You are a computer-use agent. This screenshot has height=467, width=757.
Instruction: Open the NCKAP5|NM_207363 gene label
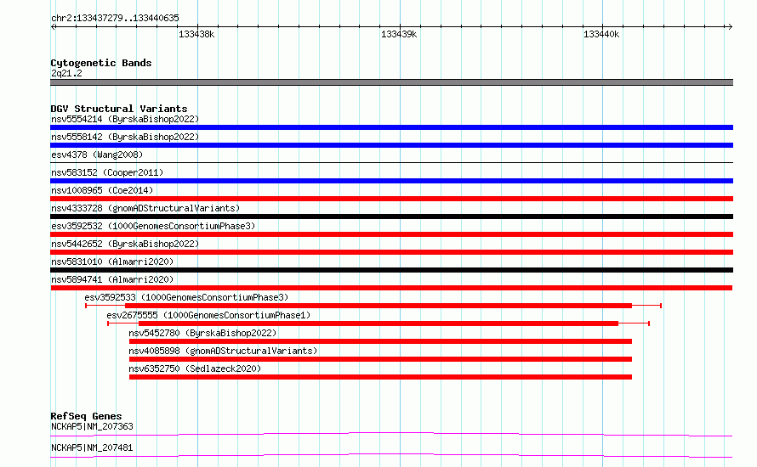pyautogui.click(x=92, y=426)
